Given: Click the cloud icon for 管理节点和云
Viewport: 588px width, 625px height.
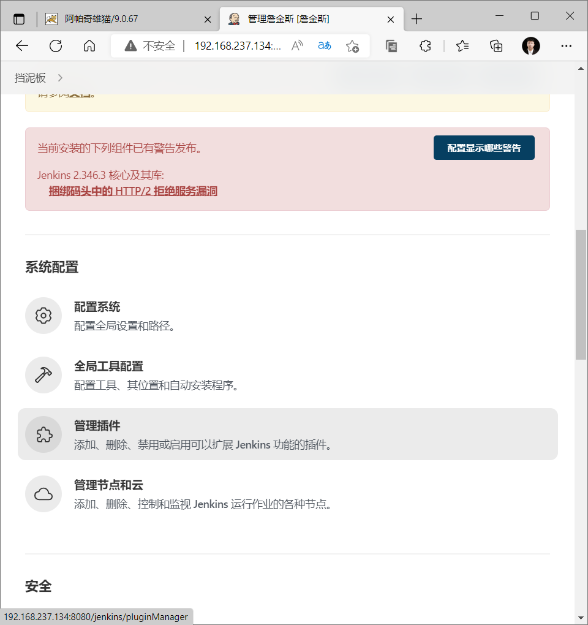Looking at the screenshot, I should [43, 493].
